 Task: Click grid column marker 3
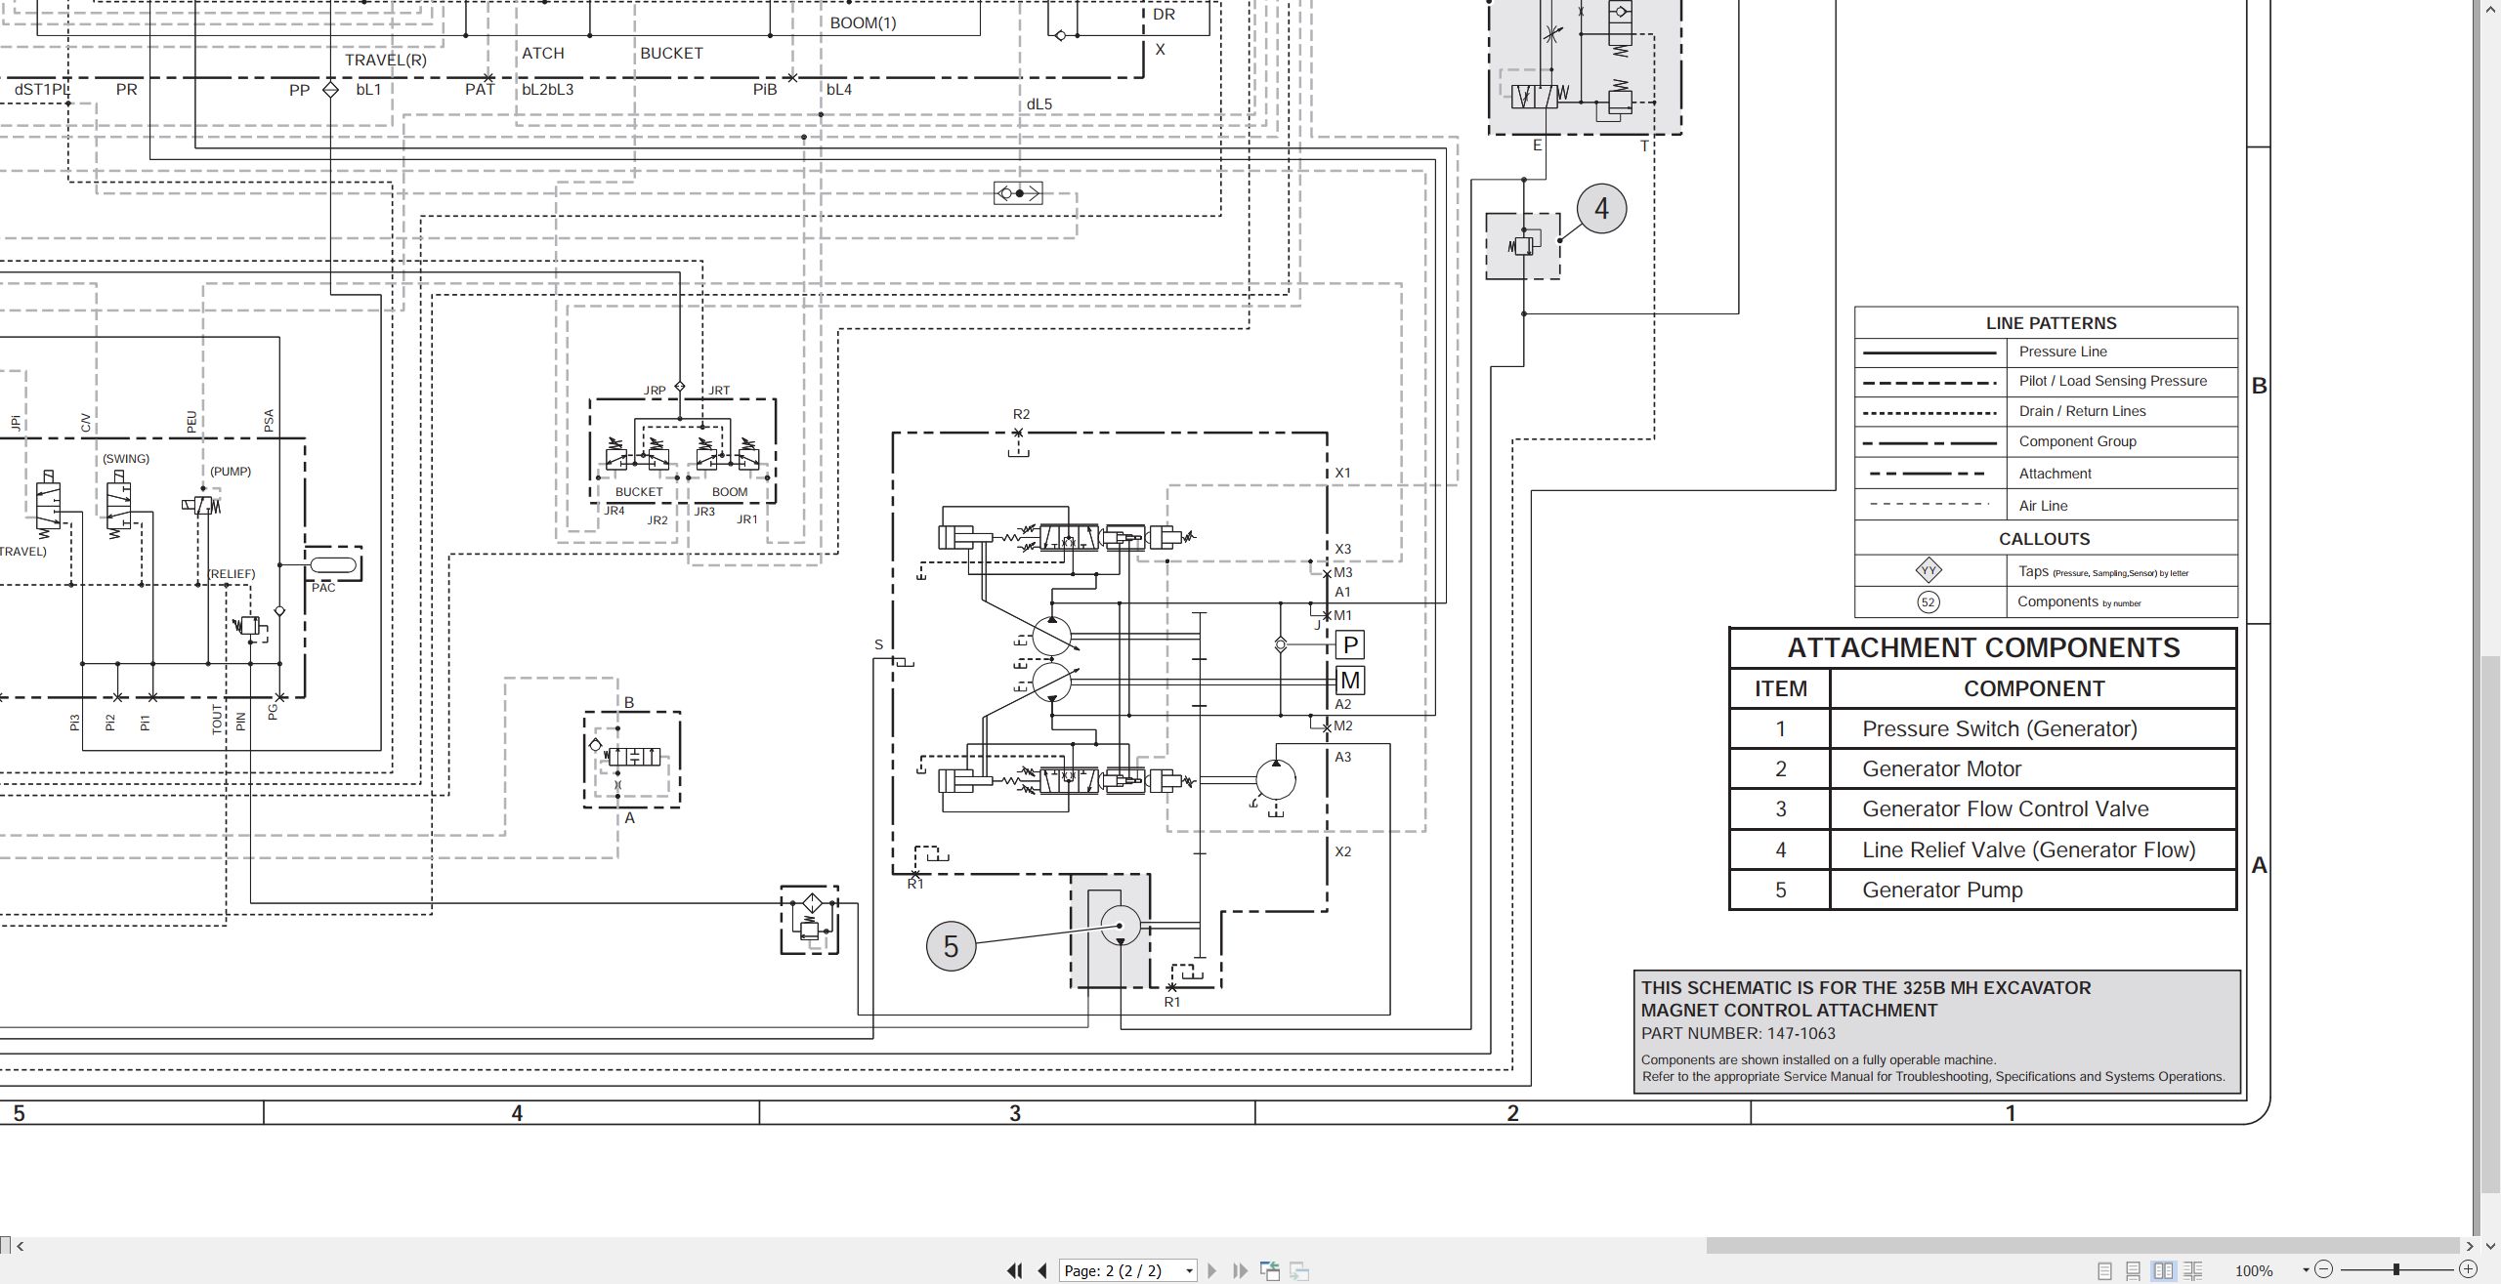pos(1015,1113)
